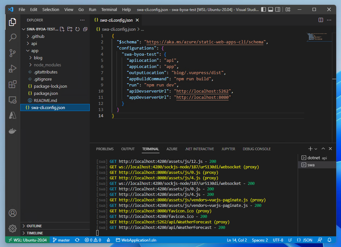Open Remote Explorer view
The height and width of the screenshot is (247, 341).
click(x=12, y=100)
